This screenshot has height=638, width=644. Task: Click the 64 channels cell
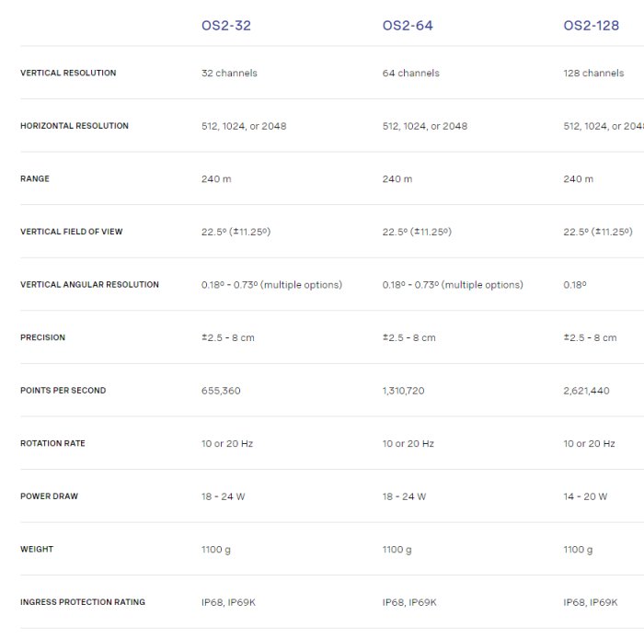pyautogui.click(x=410, y=74)
